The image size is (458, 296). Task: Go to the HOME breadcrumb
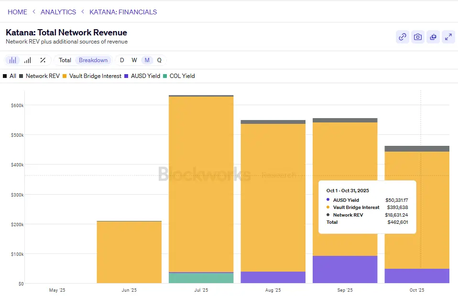coord(17,12)
